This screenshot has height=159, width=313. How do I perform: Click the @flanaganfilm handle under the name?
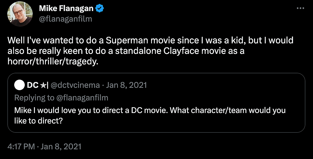coord(66,19)
